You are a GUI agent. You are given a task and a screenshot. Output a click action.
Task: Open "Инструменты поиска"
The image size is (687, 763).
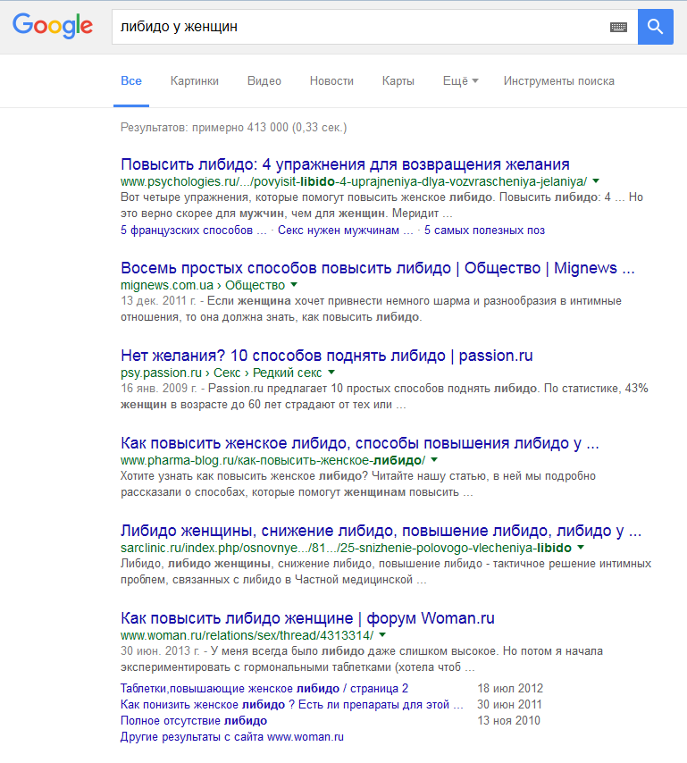click(559, 80)
